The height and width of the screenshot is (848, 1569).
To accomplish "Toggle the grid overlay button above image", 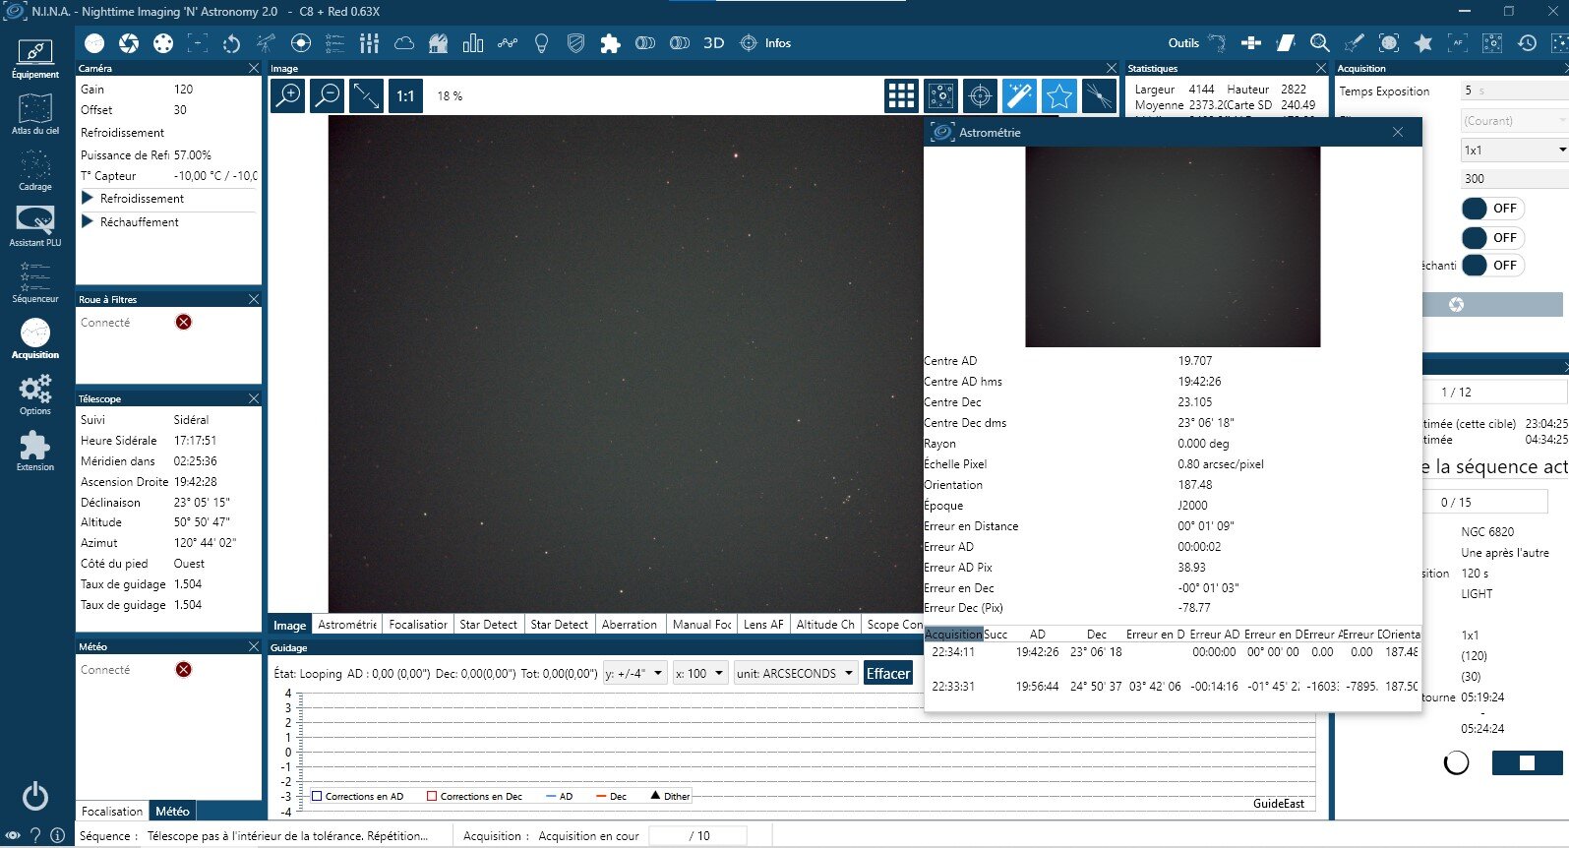I will [901, 95].
